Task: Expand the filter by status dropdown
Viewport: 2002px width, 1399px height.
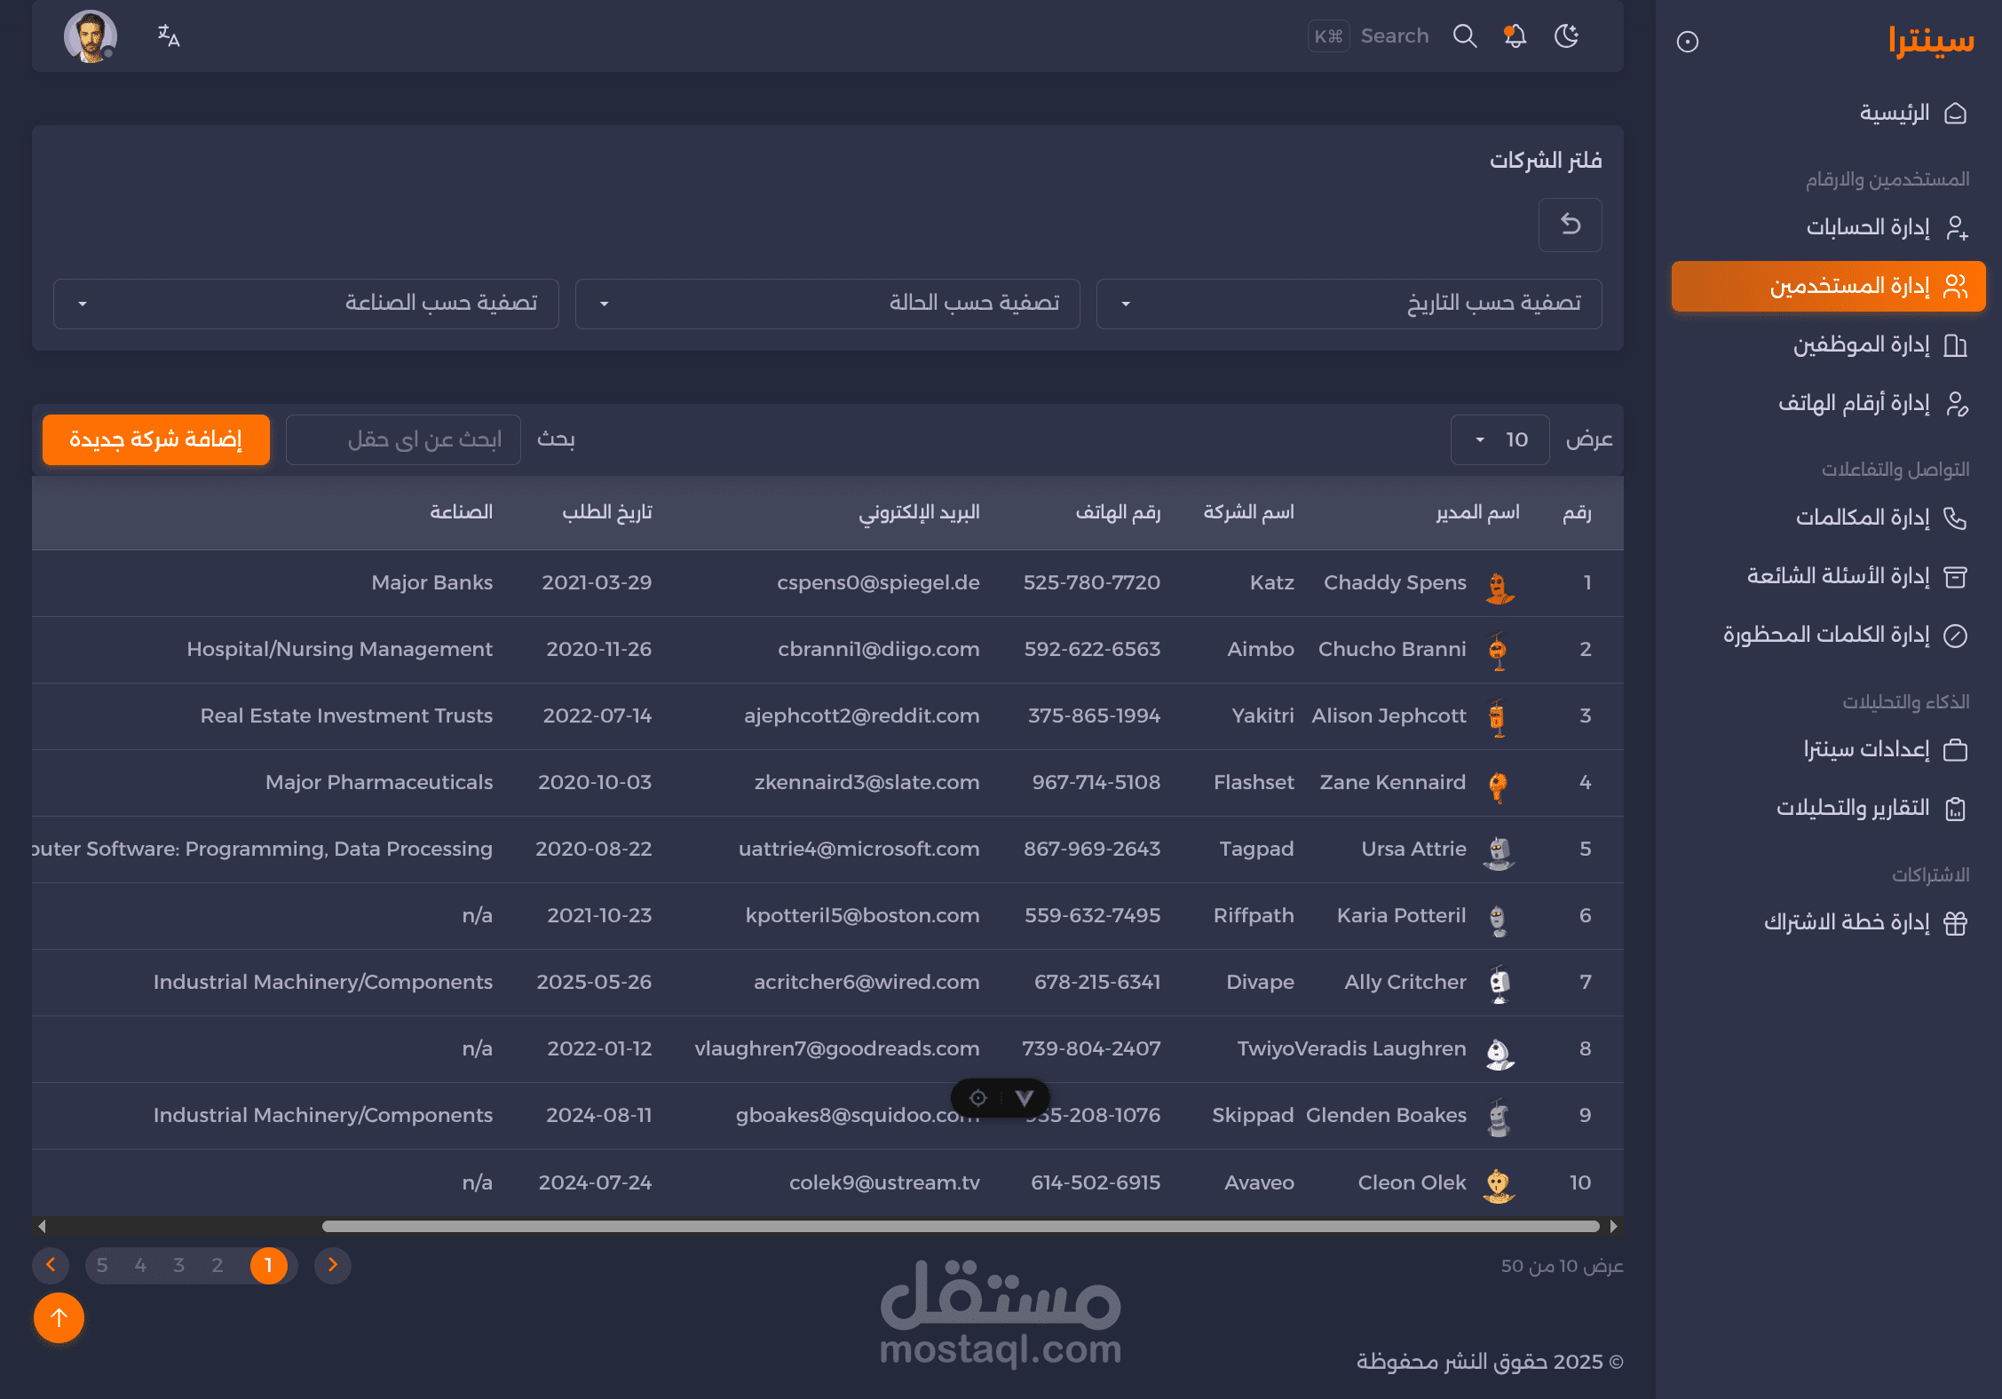Action: 827,304
